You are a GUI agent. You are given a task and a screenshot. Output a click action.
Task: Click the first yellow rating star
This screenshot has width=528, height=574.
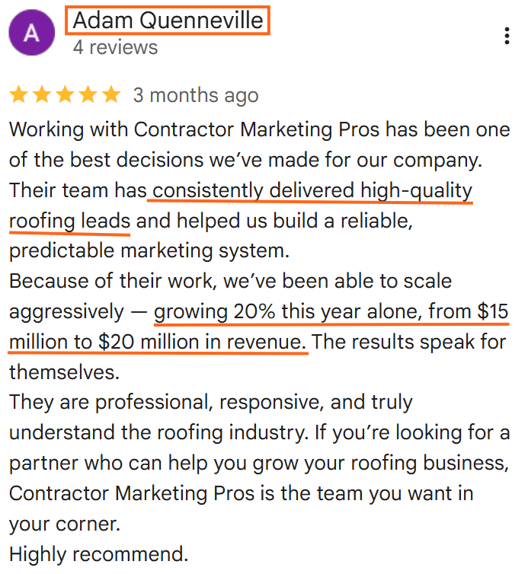coord(18,95)
